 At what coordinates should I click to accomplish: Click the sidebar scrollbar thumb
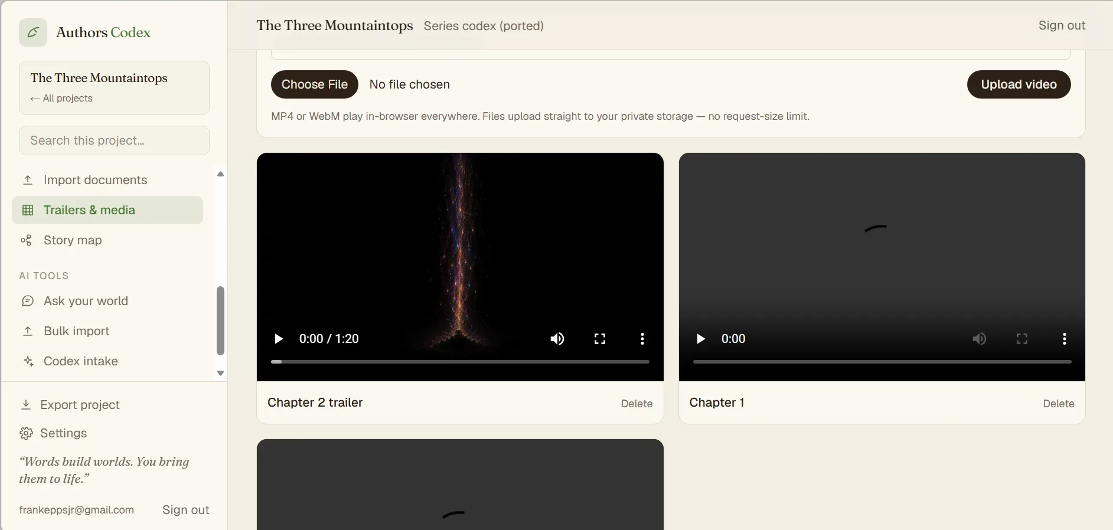click(x=220, y=321)
